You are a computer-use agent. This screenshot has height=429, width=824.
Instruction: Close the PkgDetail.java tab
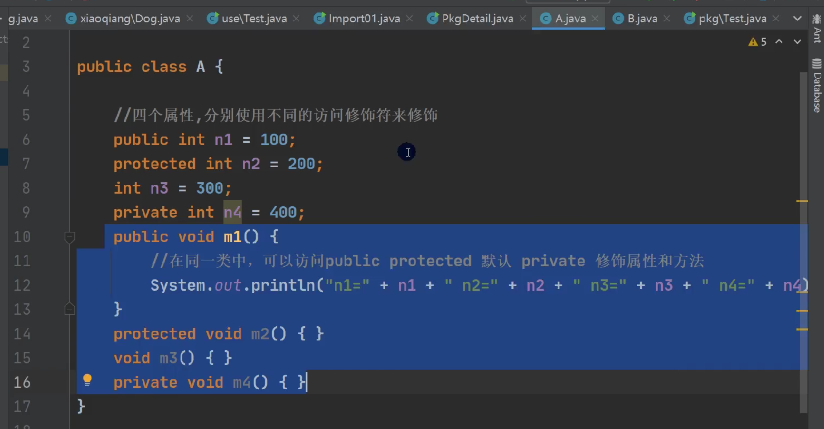pos(523,18)
